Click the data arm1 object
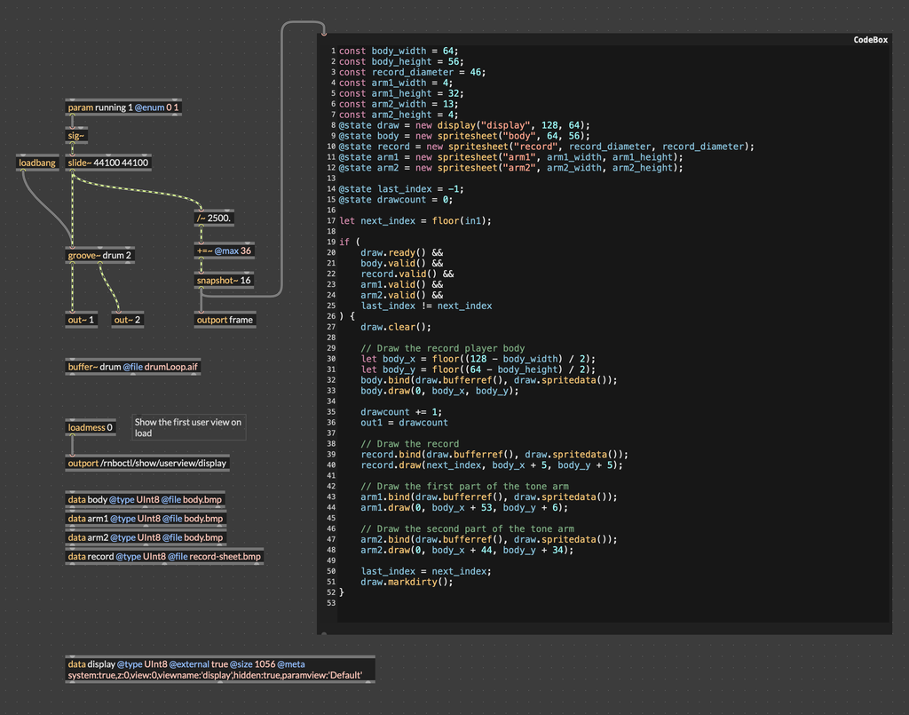909x715 pixels. 146,519
